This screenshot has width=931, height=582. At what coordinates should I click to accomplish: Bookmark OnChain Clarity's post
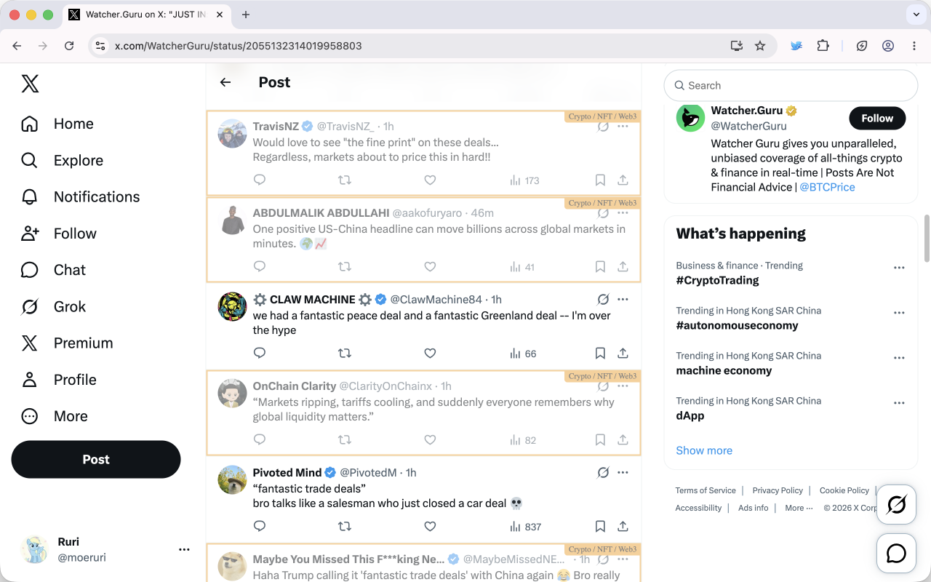tap(600, 440)
